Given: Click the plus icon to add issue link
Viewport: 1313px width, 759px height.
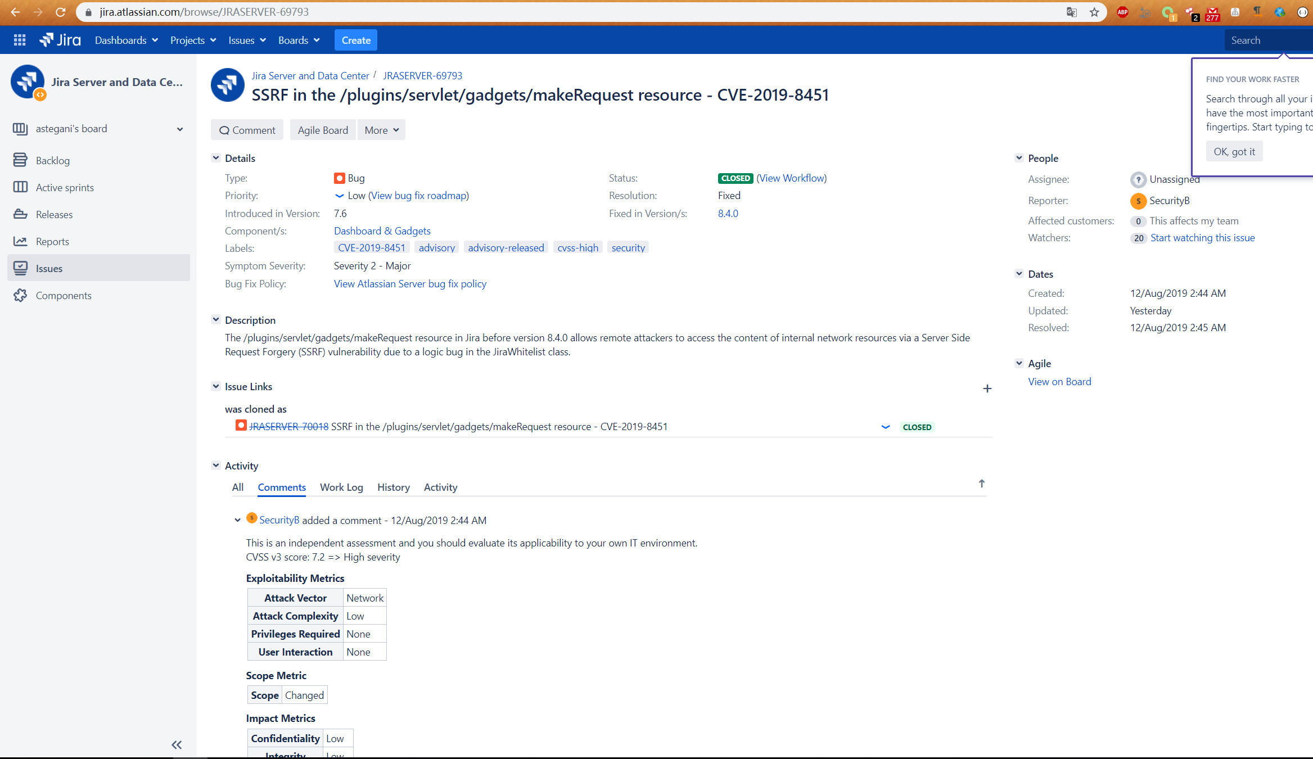Looking at the screenshot, I should (x=987, y=388).
